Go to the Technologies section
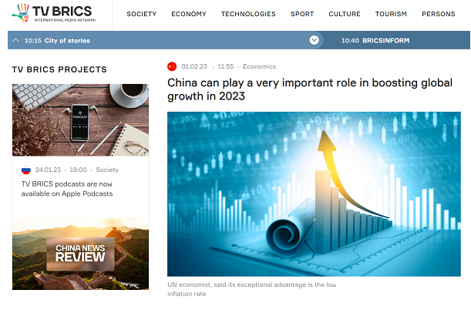 tap(248, 14)
